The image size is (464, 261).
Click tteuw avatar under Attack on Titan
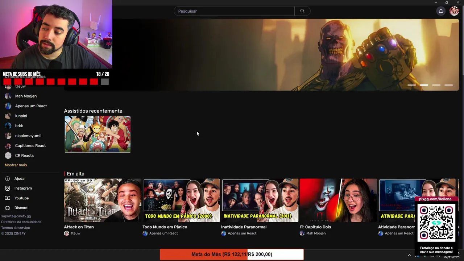[x=67, y=233]
